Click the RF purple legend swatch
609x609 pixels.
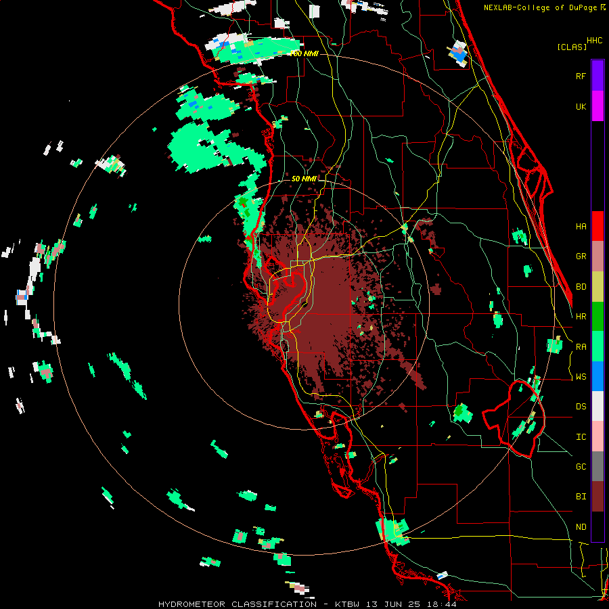pos(597,76)
